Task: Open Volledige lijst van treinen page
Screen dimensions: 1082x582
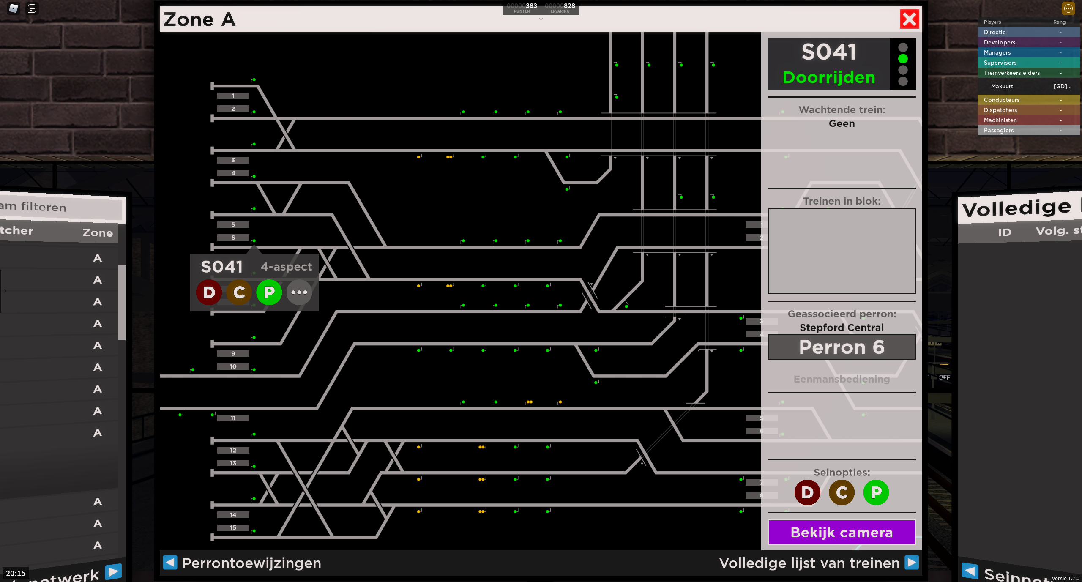Action: [809, 563]
